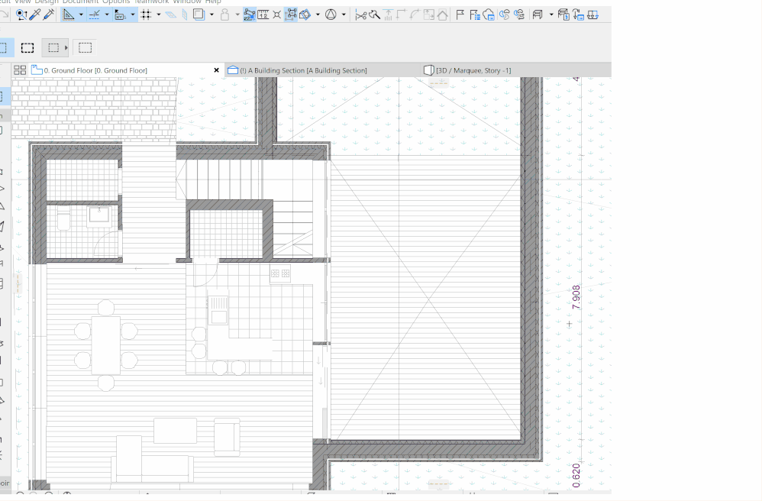Screen dimensions: 762x501
Task: Open the tab overview grid icon
Action: coord(20,70)
